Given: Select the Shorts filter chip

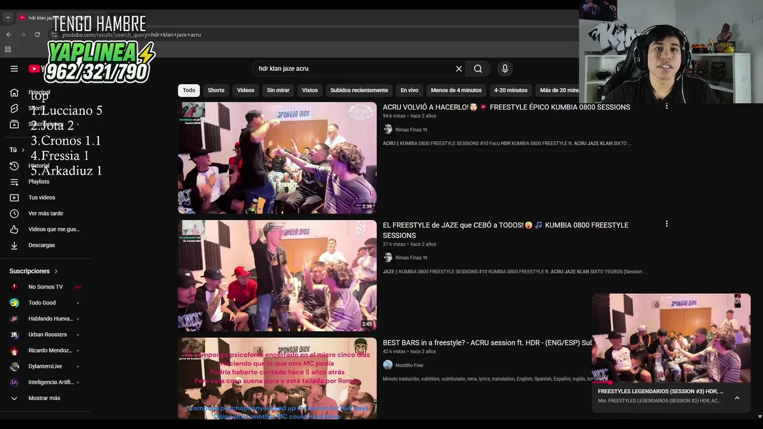Looking at the screenshot, I should [x=216, y=90].
